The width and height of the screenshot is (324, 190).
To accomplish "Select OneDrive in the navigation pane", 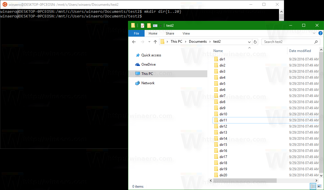I will click(148, 64).
